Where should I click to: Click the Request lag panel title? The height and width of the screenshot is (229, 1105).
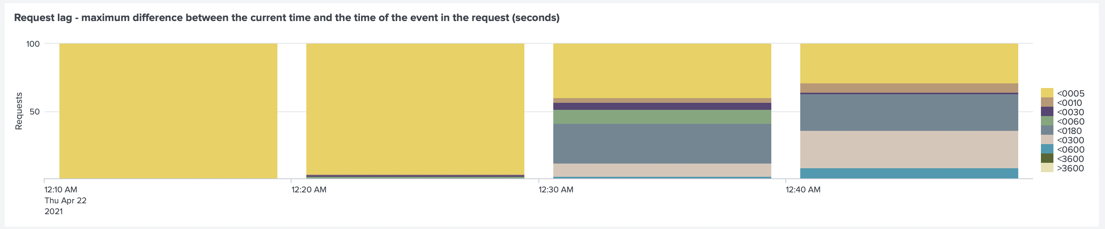click(x=286, y=18)
